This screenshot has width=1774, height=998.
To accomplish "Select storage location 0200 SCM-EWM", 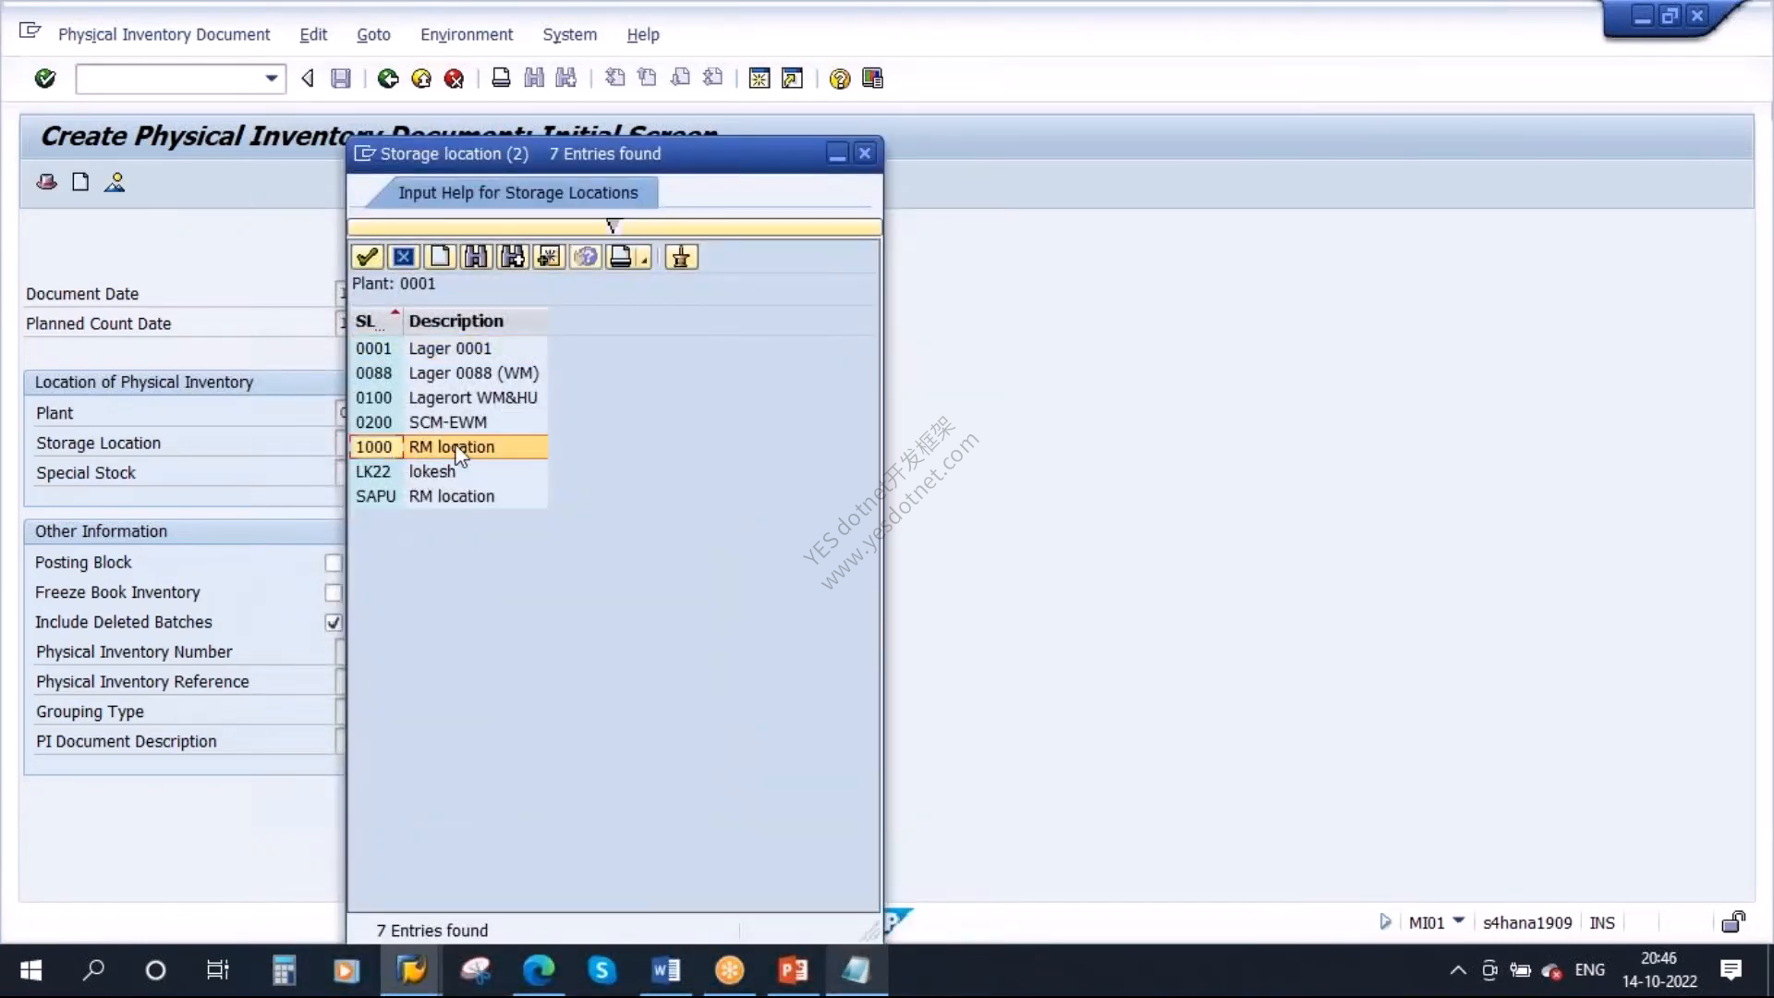I will click(449, 422).
